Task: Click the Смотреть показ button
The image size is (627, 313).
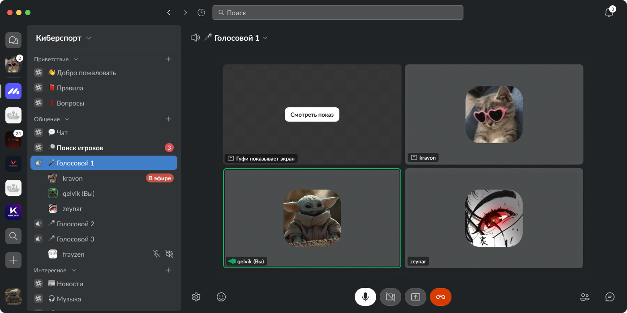Action: click(x=312, y=114)
